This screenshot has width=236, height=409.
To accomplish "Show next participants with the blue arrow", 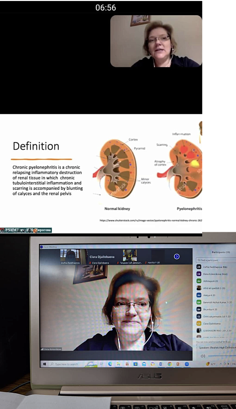I will coord(177,256).
